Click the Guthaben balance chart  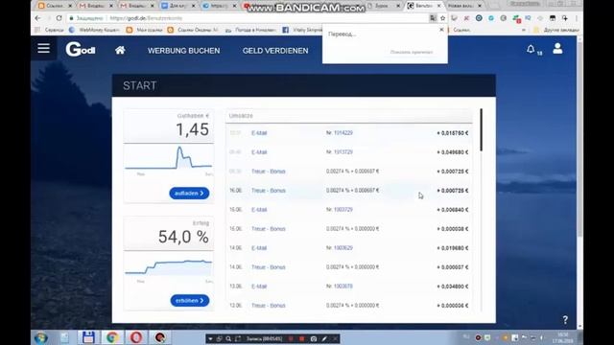click(x=169, y=157)
